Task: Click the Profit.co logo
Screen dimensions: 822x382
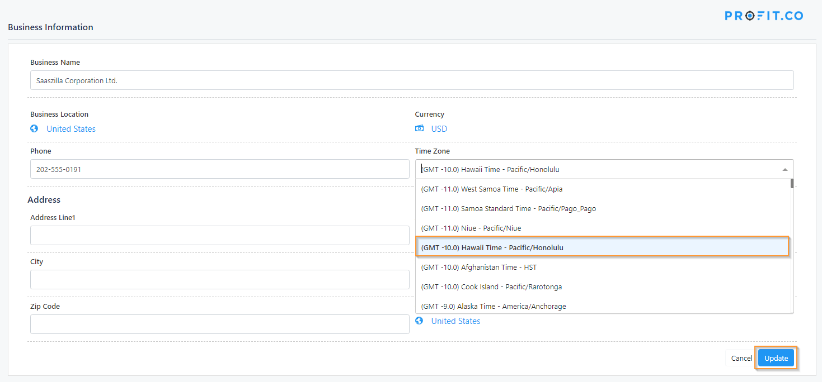Action: click(x=764, y=16)
